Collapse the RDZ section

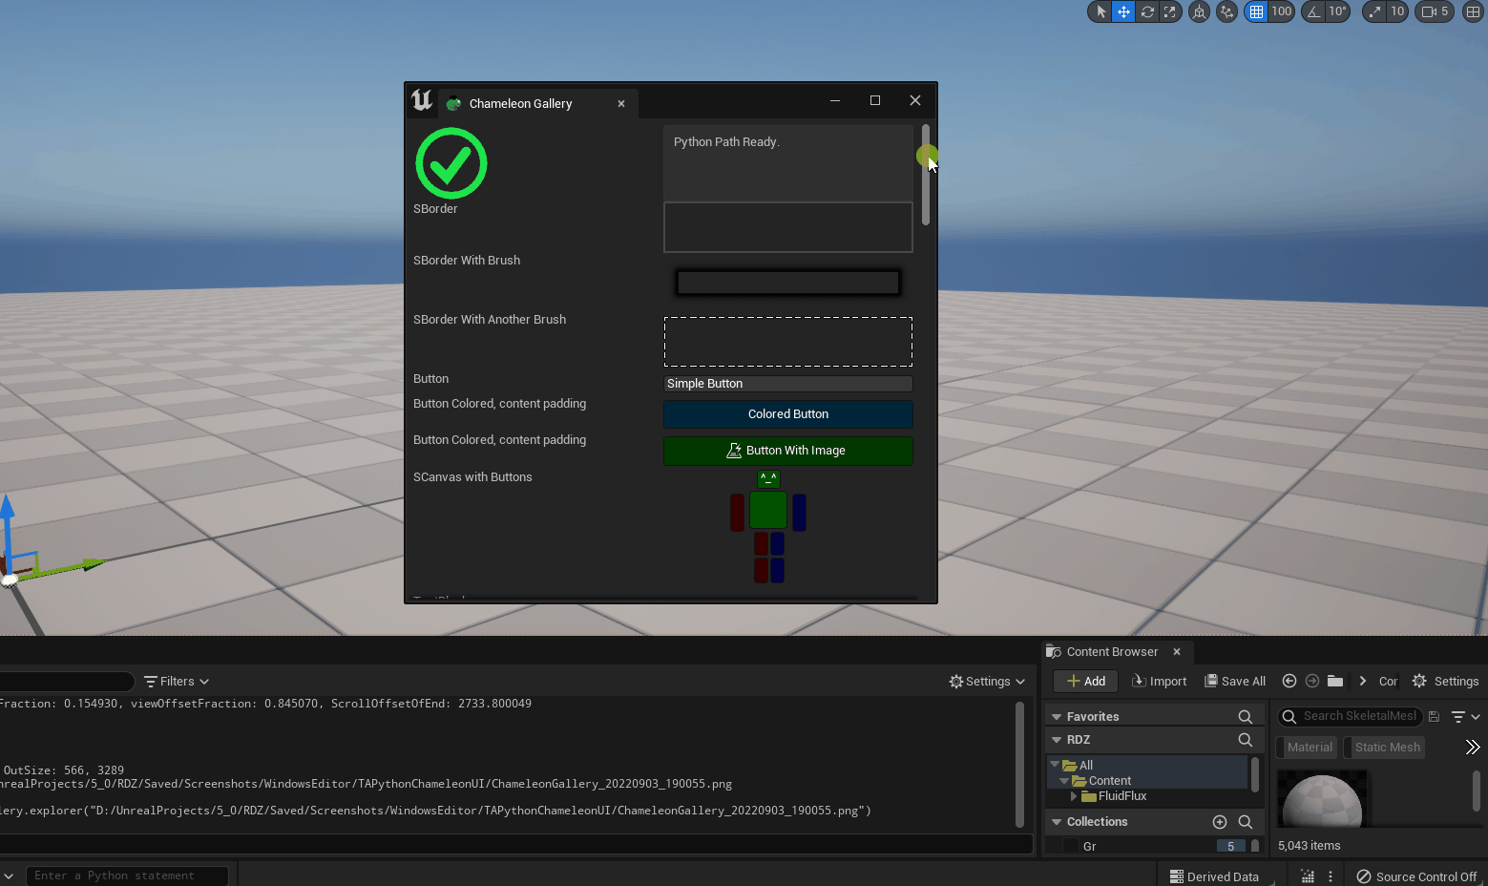[1057, 740]
